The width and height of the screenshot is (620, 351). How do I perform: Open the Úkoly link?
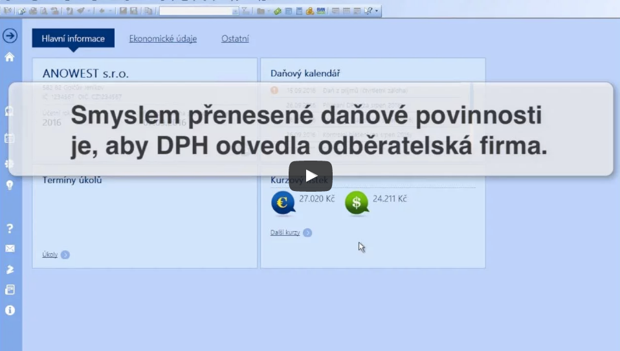(x=50, y=255)
